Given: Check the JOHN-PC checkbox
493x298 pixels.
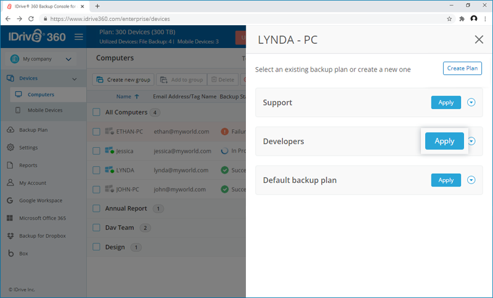Looking at the screenshot, I should [96, 190].
